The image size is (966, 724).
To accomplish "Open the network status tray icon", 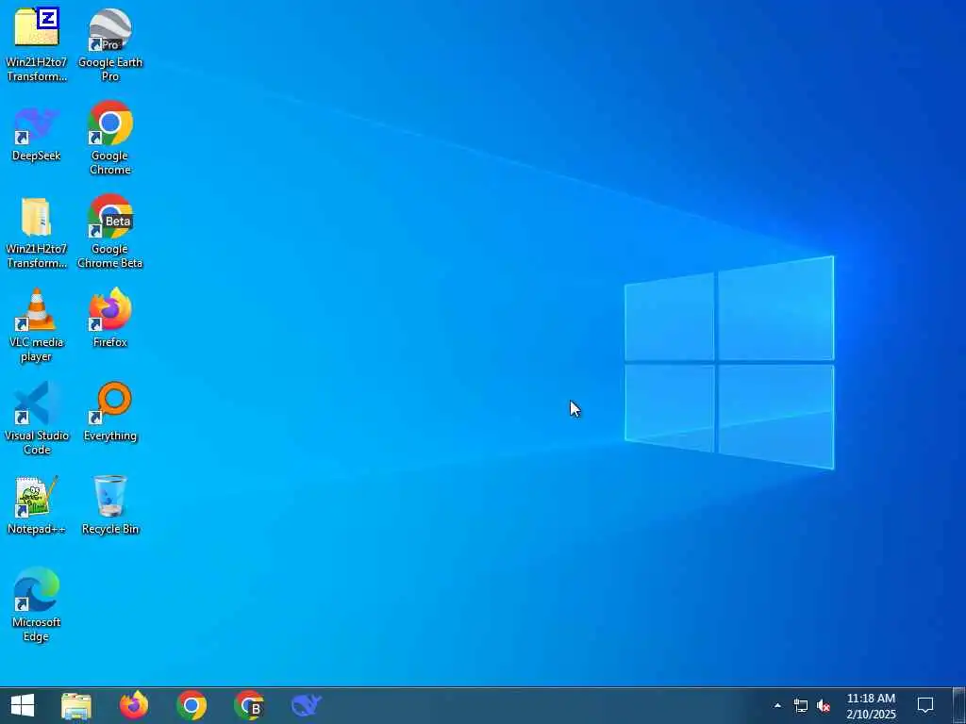I will point(800,705).
